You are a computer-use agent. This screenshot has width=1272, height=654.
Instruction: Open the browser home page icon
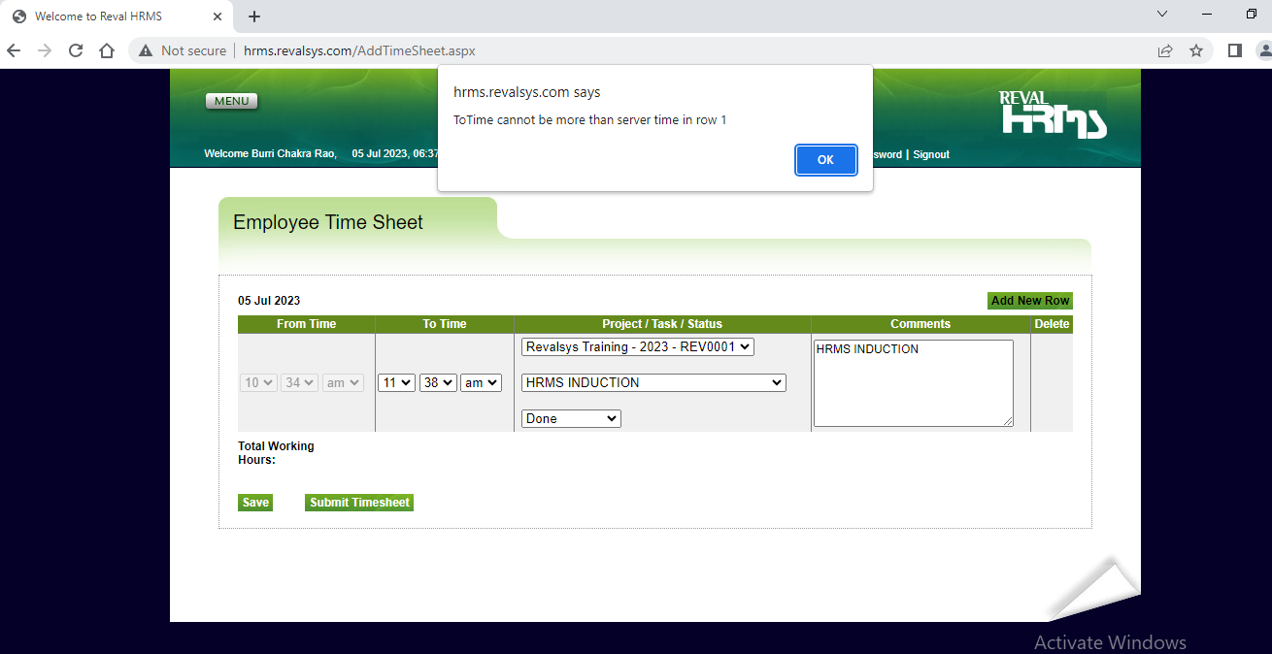click(x=107, y=50)
